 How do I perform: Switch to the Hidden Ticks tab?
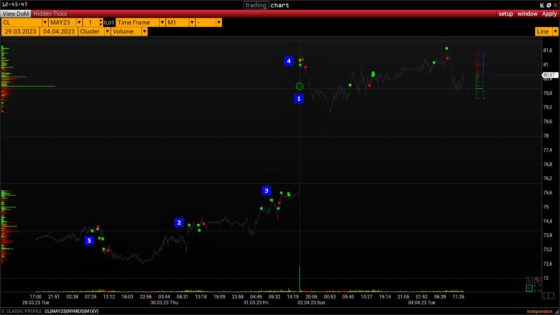point(50,14)
